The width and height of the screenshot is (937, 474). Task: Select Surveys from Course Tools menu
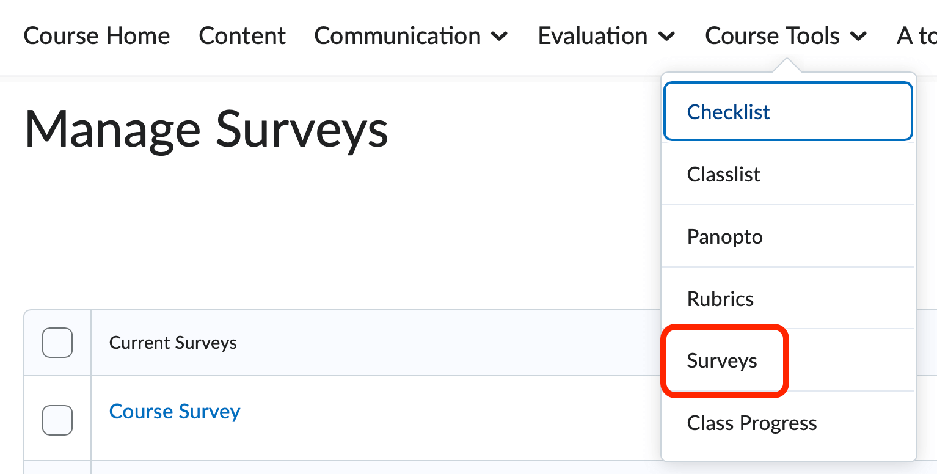[x=722, y=361]
